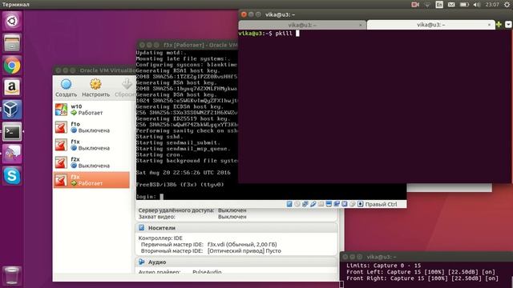This screenshot has width=513, height=288.
Task: Select the active white terminal tab
Action: (x=431, y=25)
